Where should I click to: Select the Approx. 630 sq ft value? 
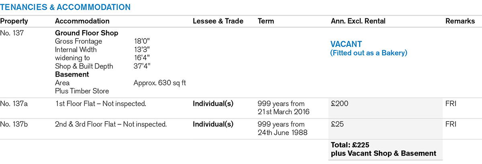click(159, 83)
